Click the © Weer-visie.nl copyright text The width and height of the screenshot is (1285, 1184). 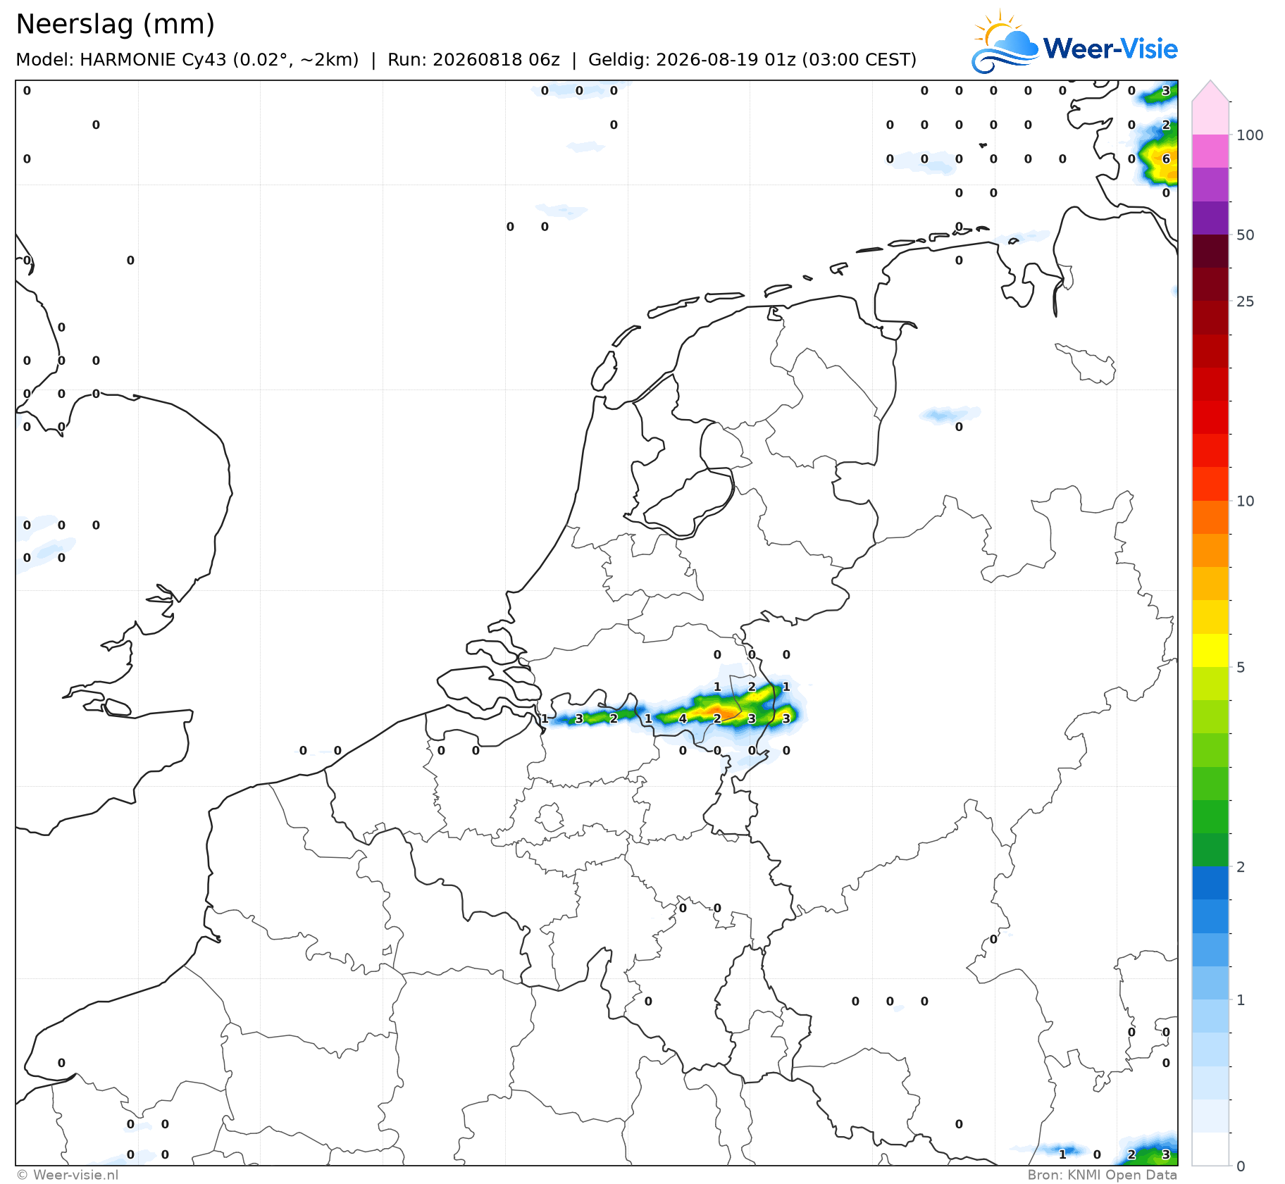pos(67,1175)
